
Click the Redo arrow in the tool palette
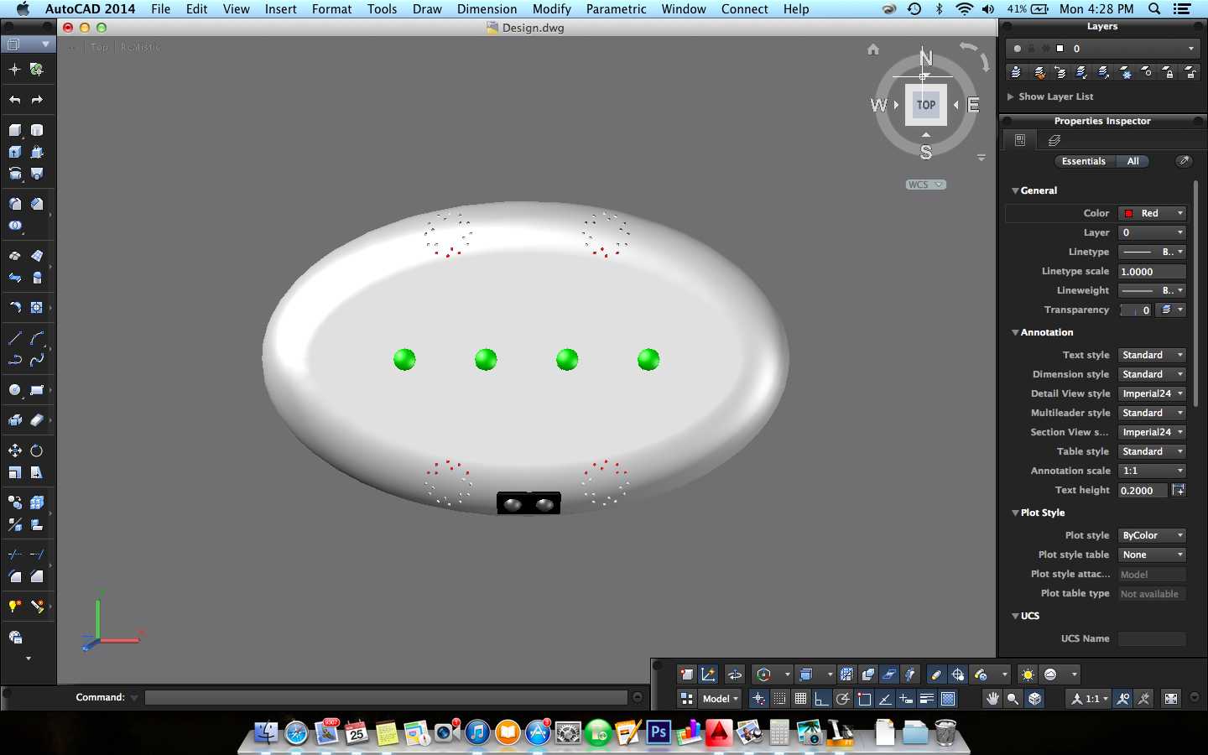pos(37,100)
